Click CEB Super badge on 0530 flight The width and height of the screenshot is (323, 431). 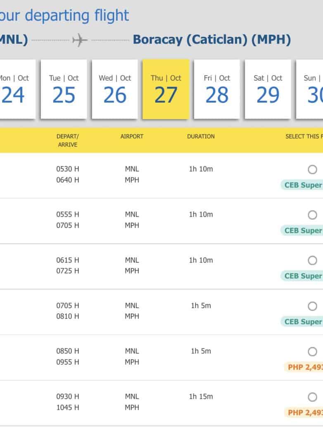coord(302,185)
